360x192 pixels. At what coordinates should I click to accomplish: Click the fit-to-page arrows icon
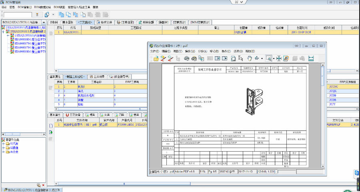[x=279, y=58]
